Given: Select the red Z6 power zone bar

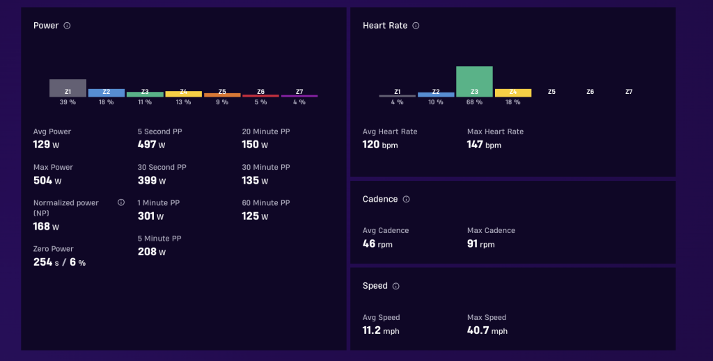Looking at the screenshot, I should coord(260,96).
